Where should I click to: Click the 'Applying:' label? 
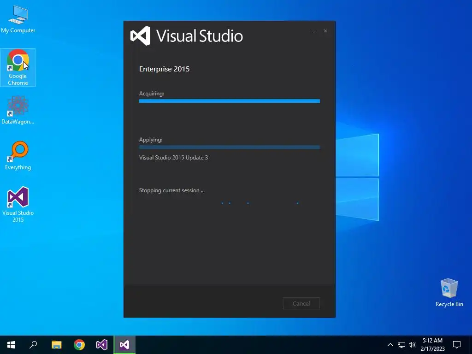(x=151, y=140)
